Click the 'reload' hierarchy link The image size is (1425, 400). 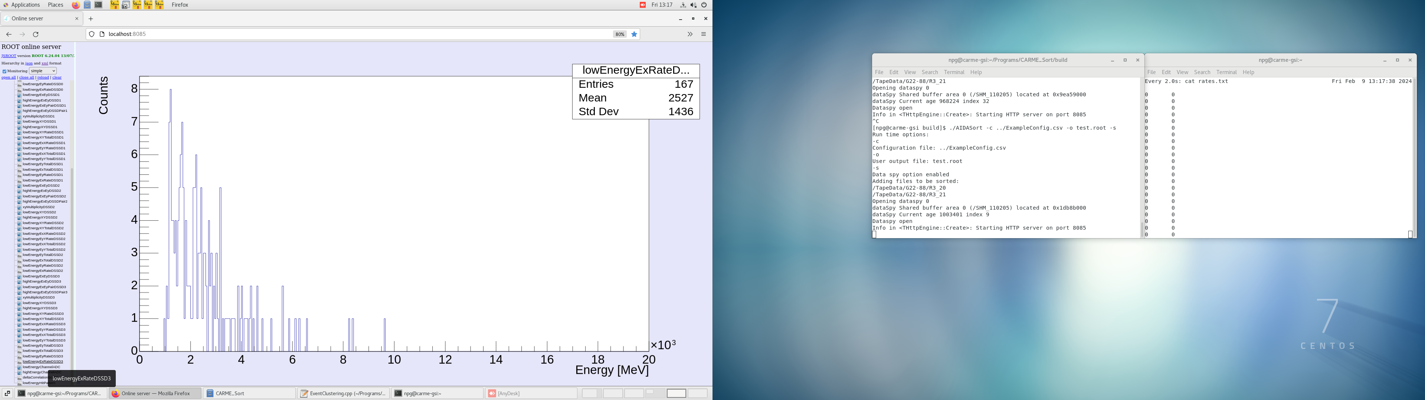43,78
